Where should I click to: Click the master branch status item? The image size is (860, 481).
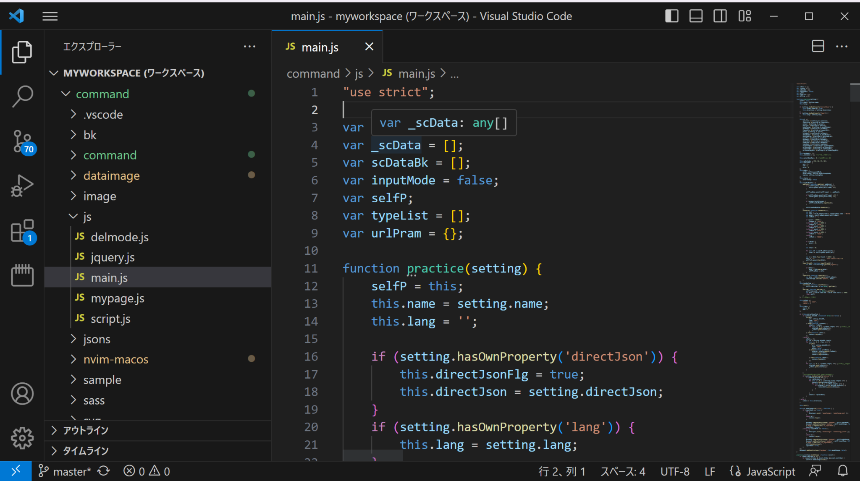coord(65,471)
